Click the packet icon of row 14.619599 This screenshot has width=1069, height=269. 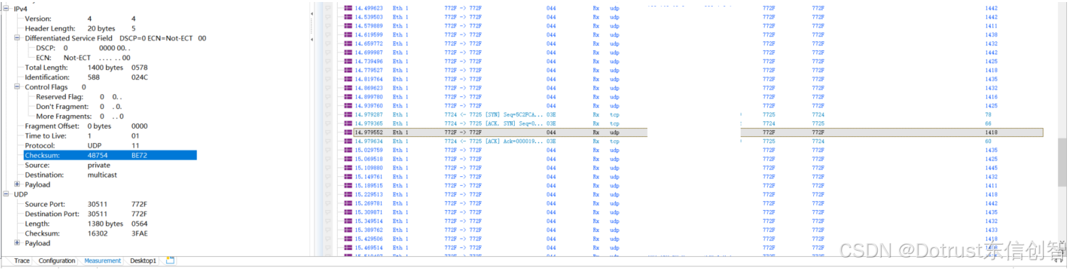tap(348, 35)
